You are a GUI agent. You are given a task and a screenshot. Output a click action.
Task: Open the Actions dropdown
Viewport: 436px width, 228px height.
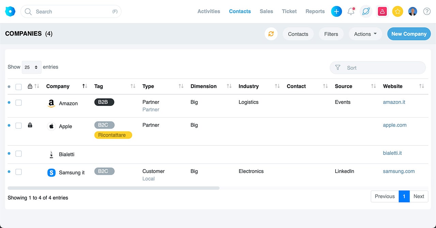coord(365,34)
